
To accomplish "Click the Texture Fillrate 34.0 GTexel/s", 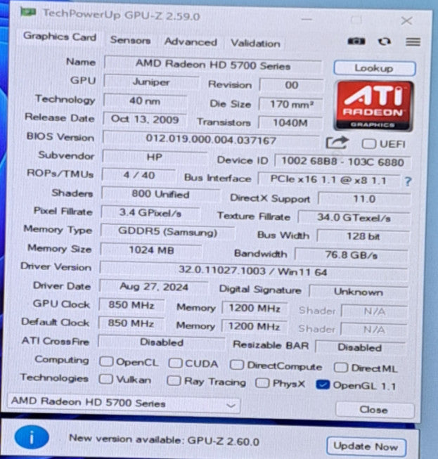I will (354, 218).
